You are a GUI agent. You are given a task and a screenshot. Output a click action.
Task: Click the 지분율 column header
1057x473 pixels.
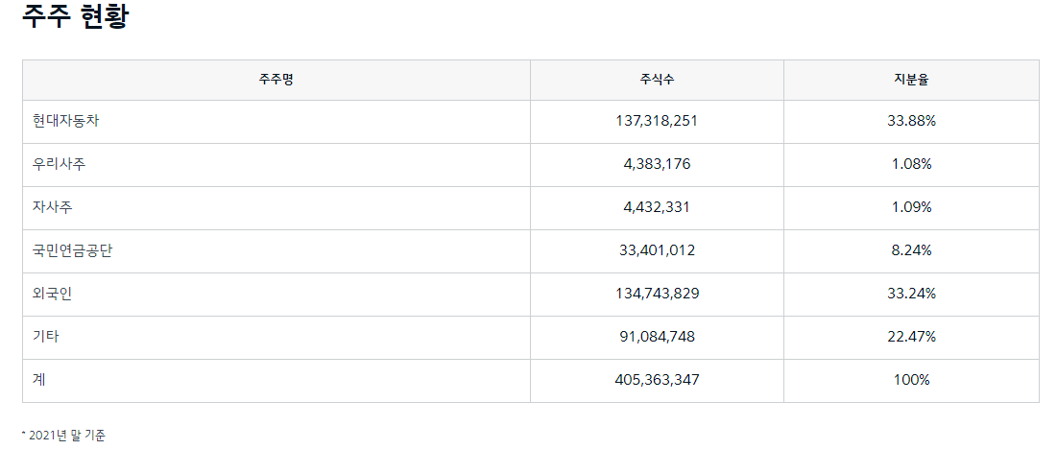pyautogui.click(x=911, y=80)
